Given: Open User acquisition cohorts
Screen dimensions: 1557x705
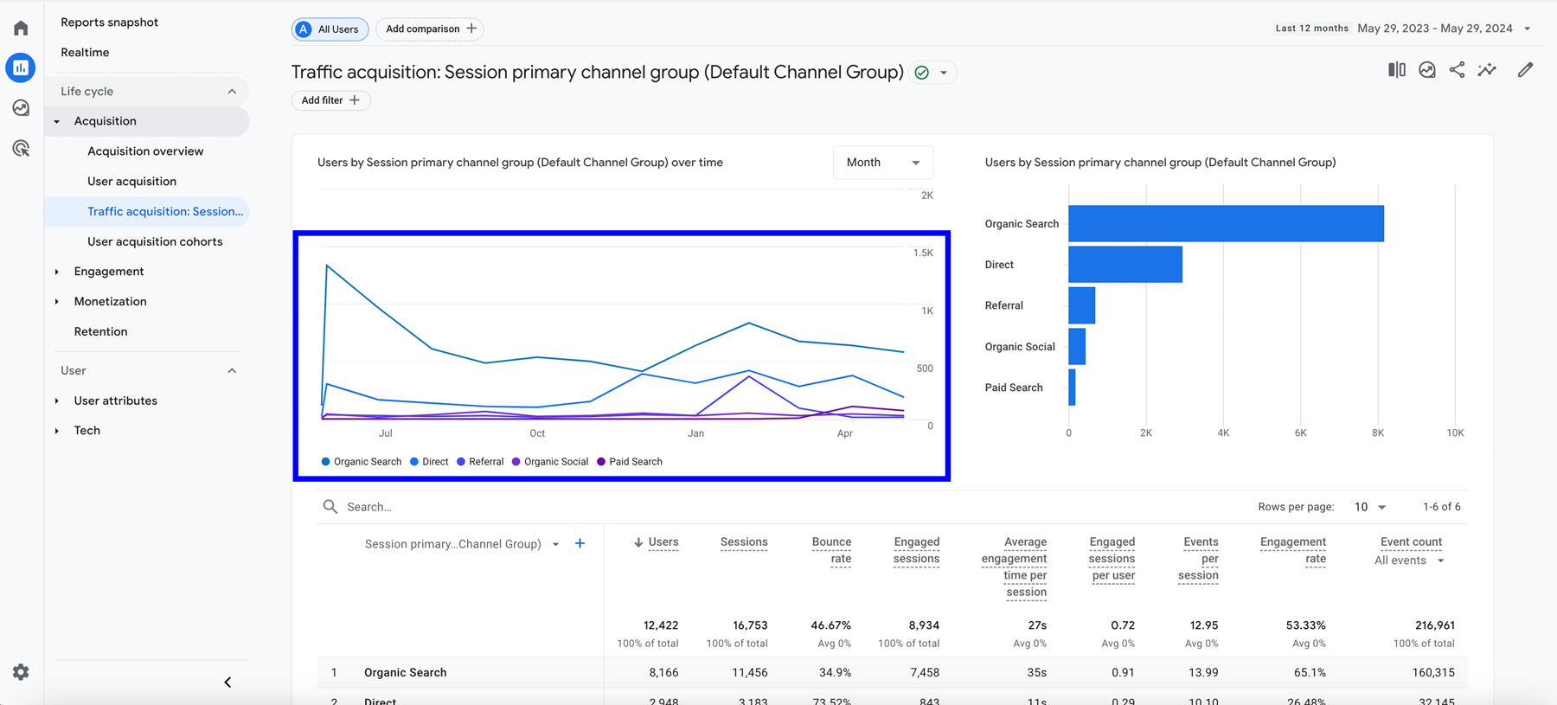Looking at the screenshot, I should pyautogui.click(x=155, y=242).
